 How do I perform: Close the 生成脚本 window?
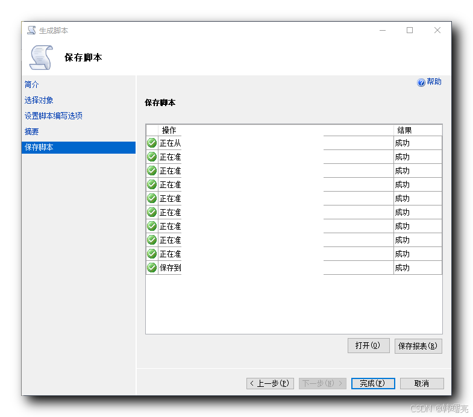pos(437,30)
